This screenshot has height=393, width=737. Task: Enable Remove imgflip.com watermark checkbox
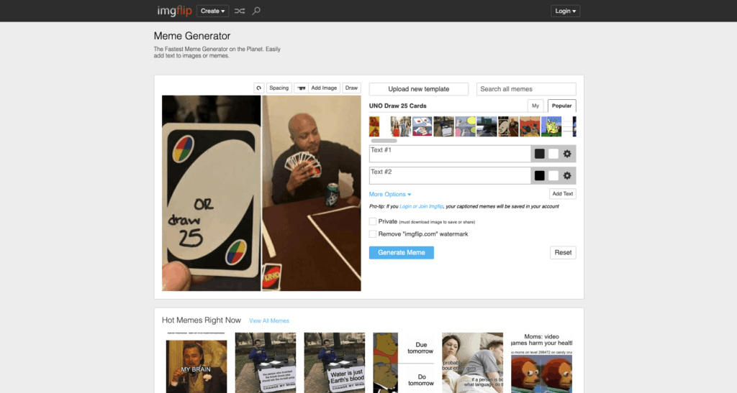tap(373, 234)
